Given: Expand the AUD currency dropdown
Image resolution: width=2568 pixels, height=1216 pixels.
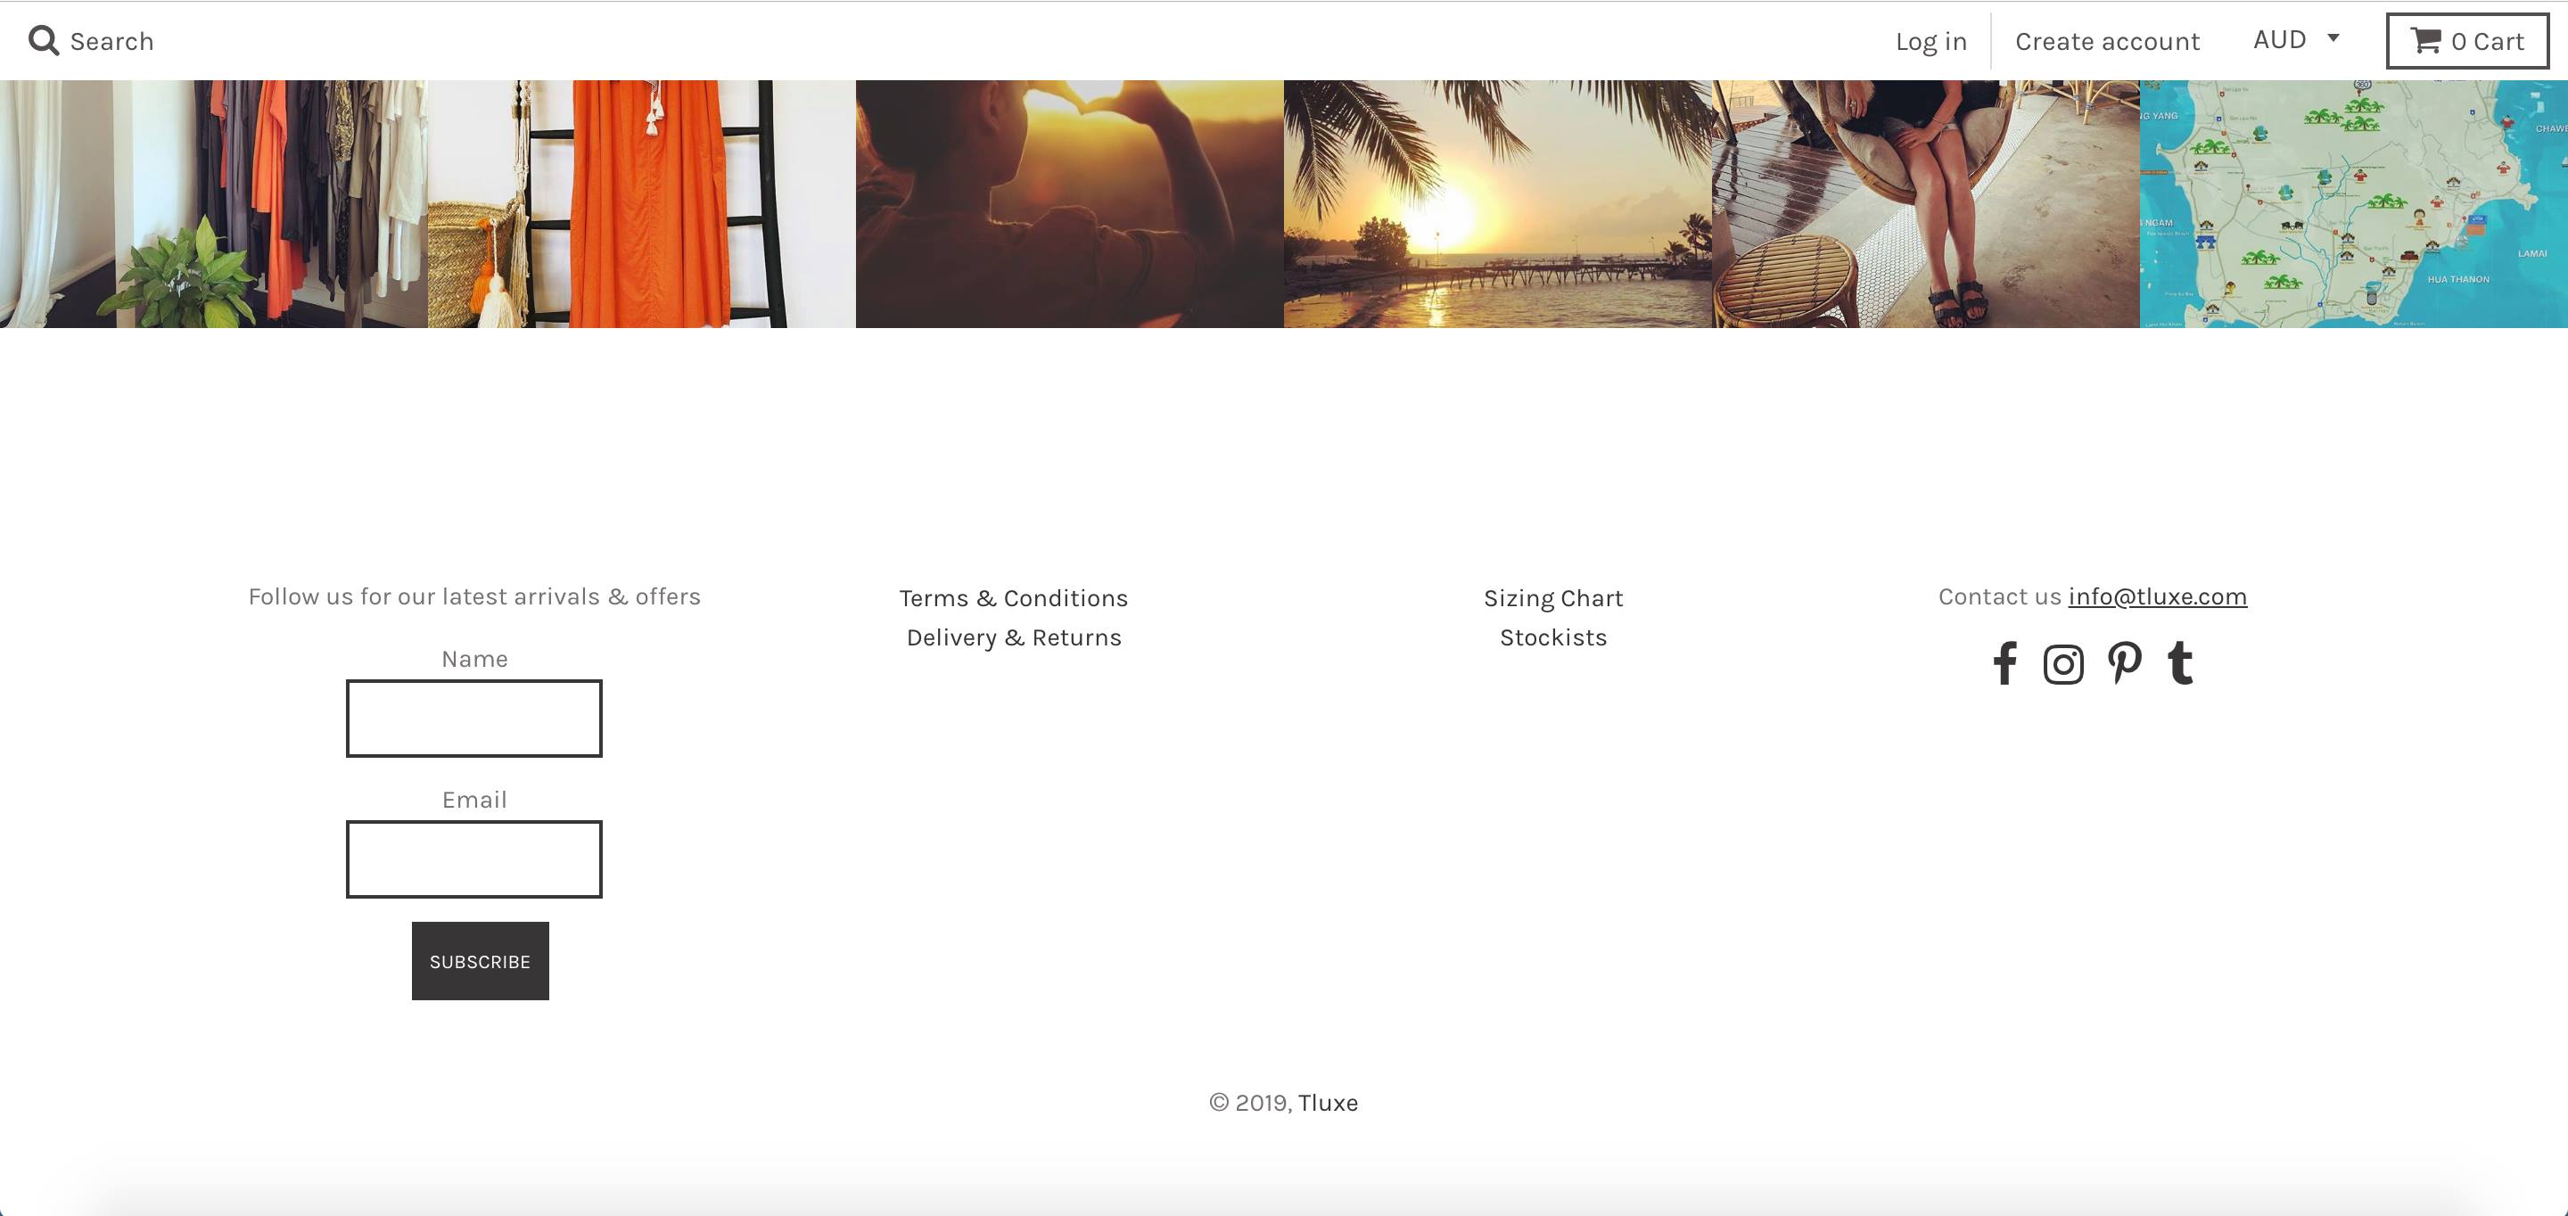Looking at the screenshot, I should pos(2296,40).
